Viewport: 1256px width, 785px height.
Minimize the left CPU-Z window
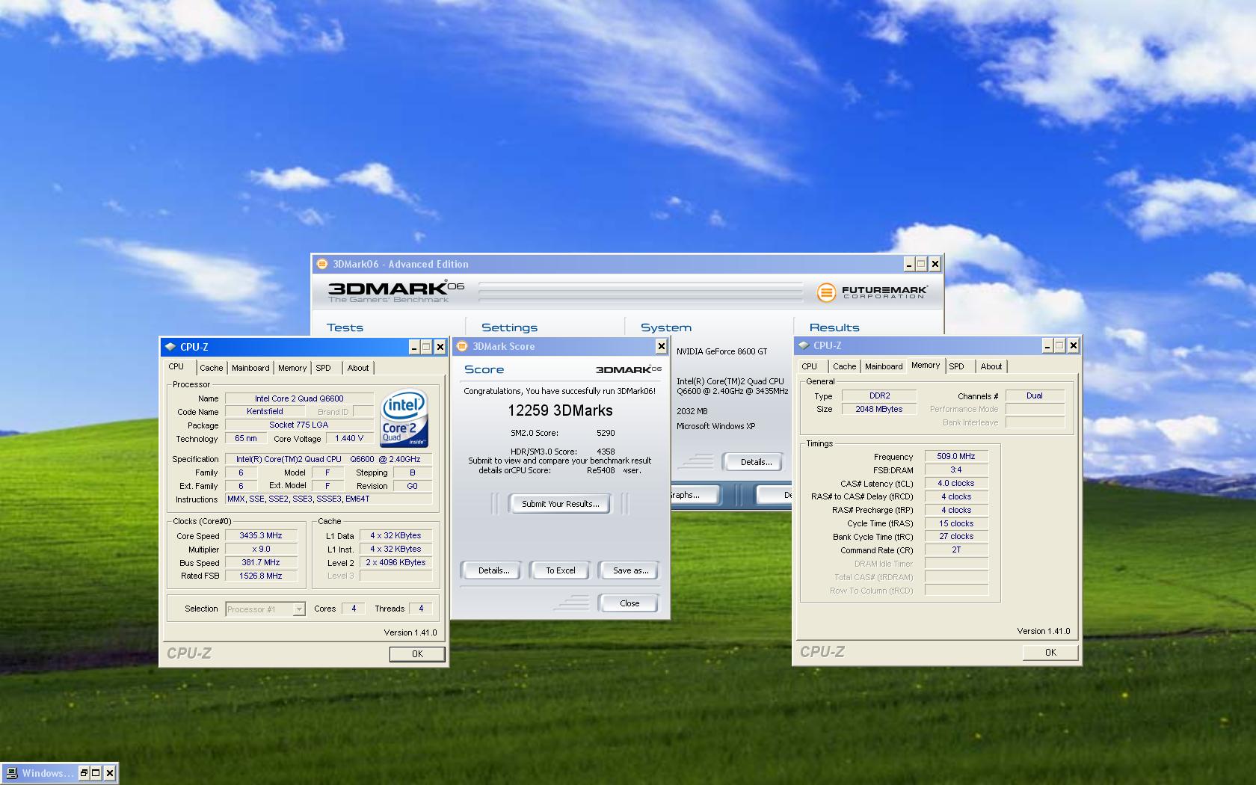click(413, 347)
